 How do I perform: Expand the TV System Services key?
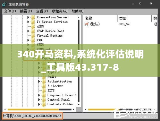[x=28, y=22]
